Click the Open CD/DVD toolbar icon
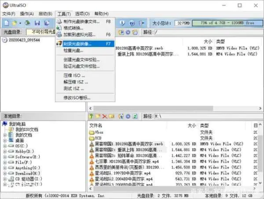 (27, 23)
